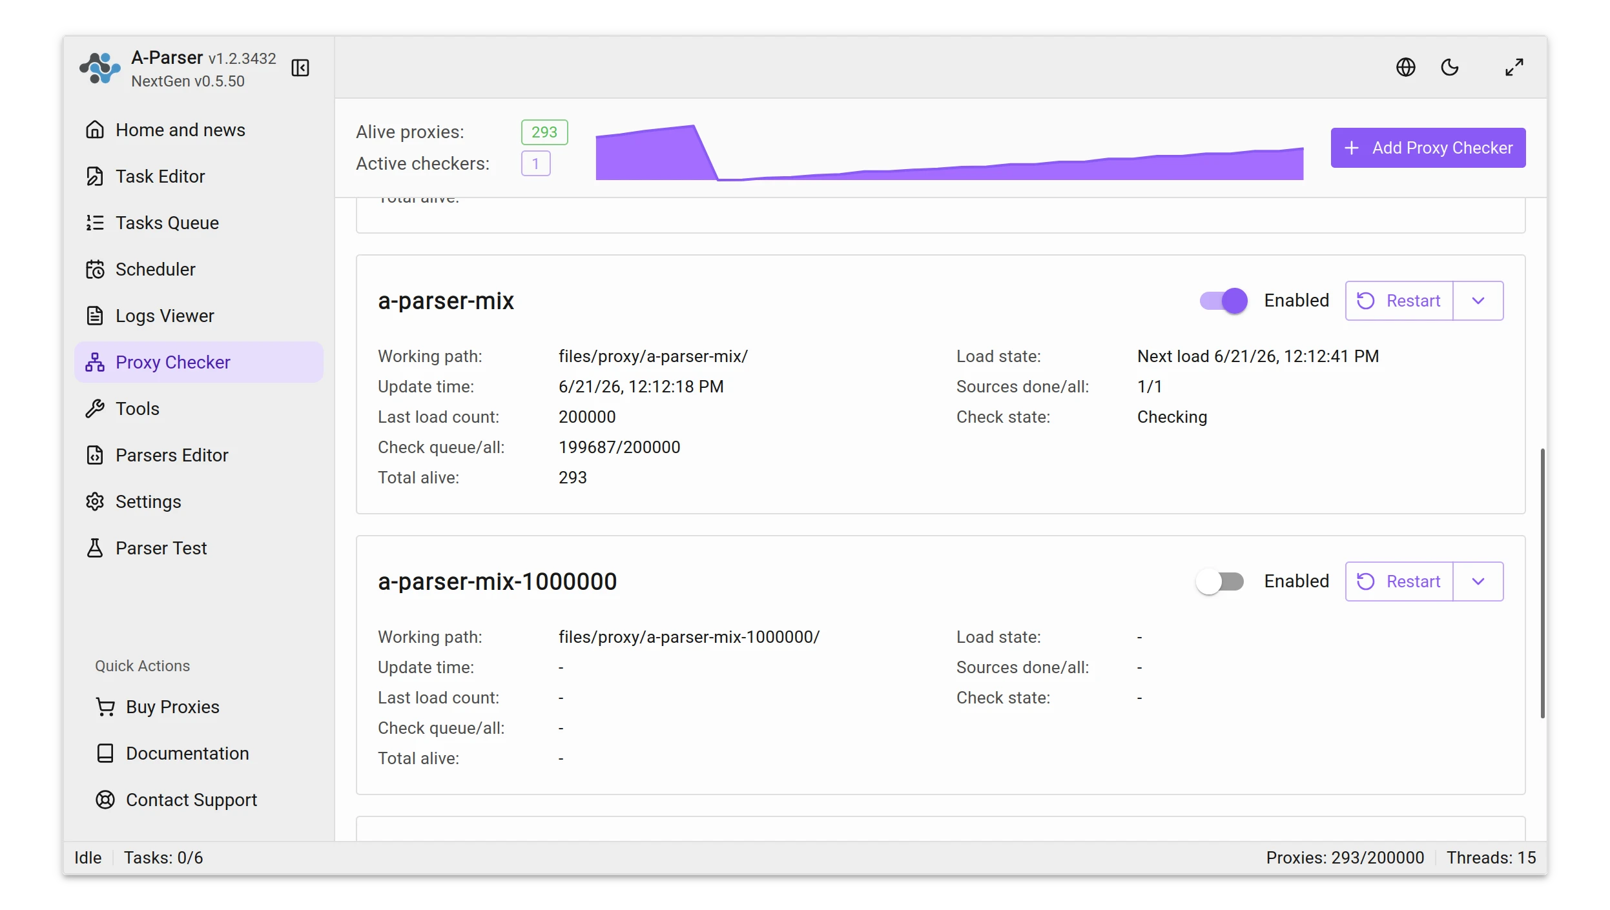Click the Tools wrench icon
Viewport: 1610px width, 910px height.
95,409
